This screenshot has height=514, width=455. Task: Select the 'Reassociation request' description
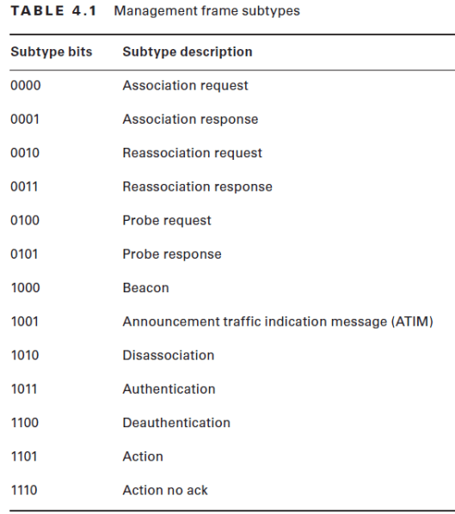(192, 153)
